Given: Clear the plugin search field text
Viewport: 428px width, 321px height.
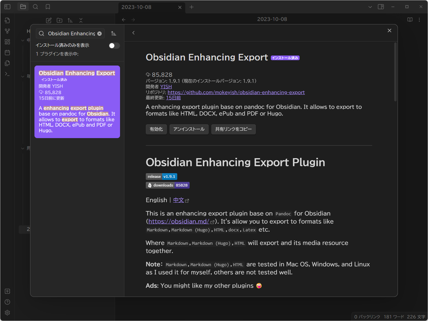Looking at the screenshot, I should pyautogui.click(x=99, y=33).
